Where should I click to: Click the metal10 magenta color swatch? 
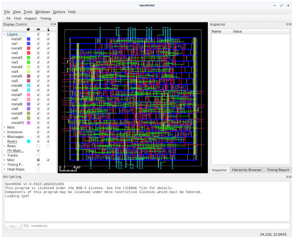coord(29,123)
